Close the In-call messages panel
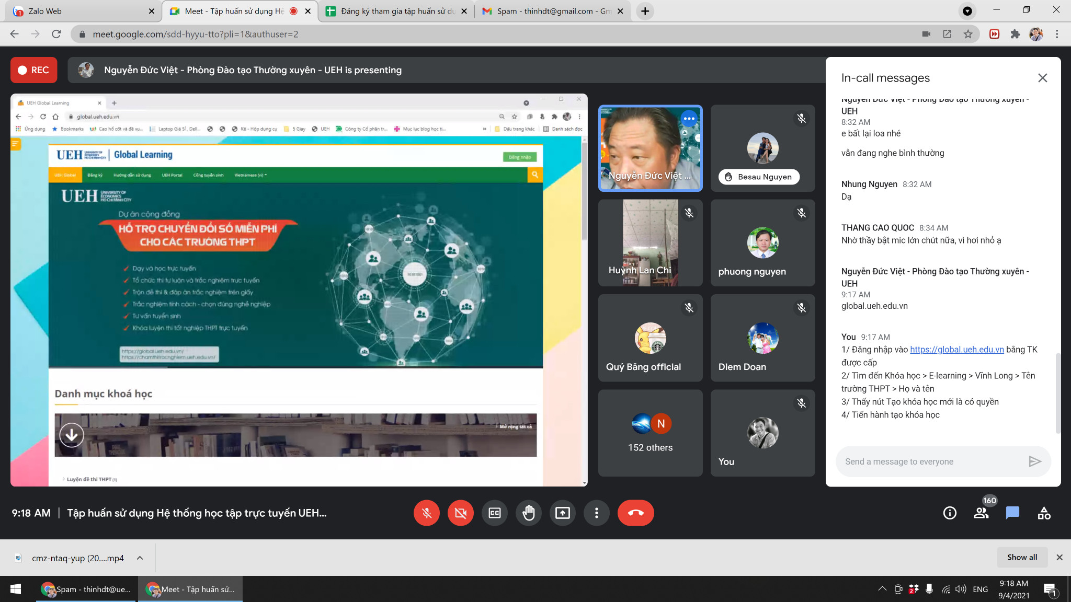 click(1043, 78)
